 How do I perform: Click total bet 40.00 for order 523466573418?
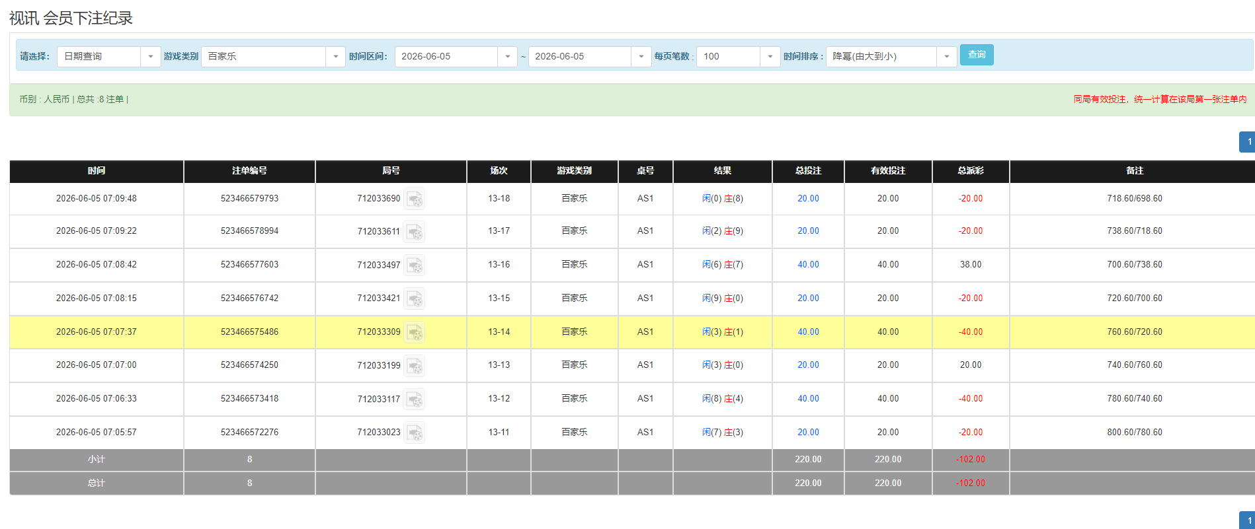[x=808, y=399]
